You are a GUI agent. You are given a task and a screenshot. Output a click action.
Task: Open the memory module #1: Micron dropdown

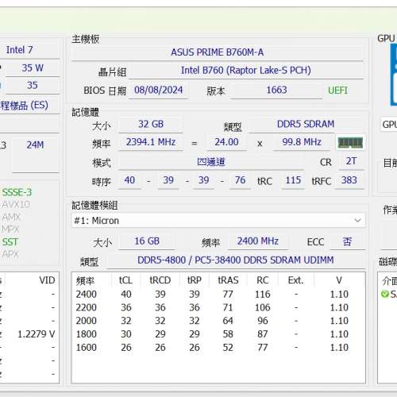point(218,221)
